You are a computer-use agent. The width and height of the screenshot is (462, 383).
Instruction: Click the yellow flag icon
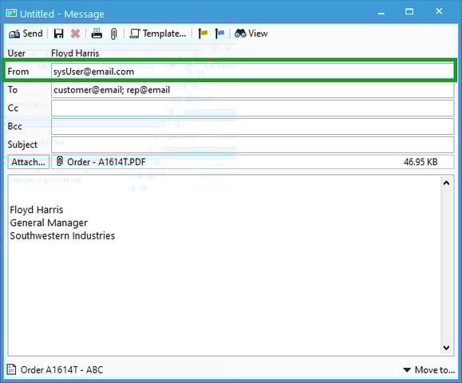coord(203,34)
